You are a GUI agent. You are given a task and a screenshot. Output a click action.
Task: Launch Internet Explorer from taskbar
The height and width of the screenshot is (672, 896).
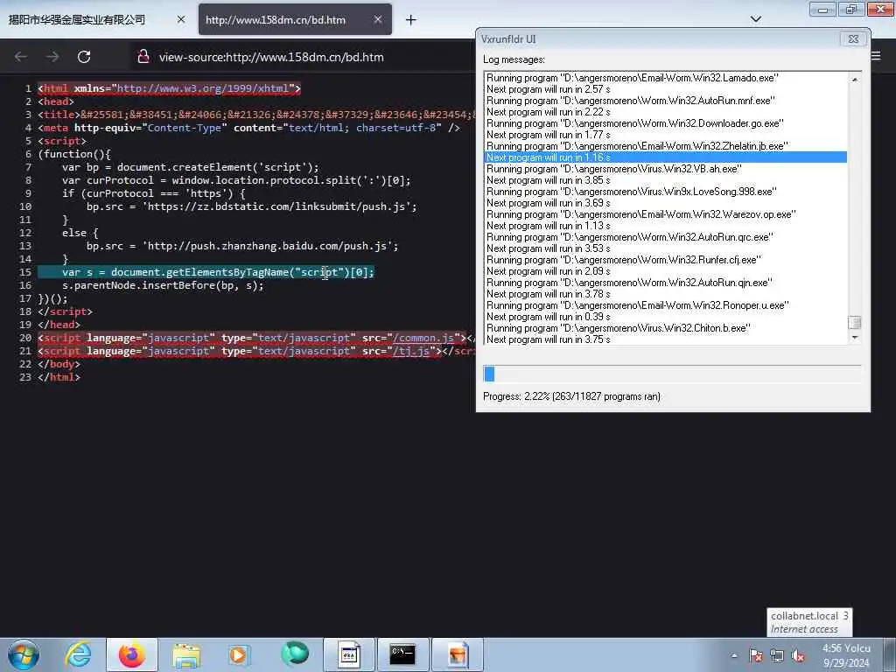pyautogui.click(x=78, y=654)
